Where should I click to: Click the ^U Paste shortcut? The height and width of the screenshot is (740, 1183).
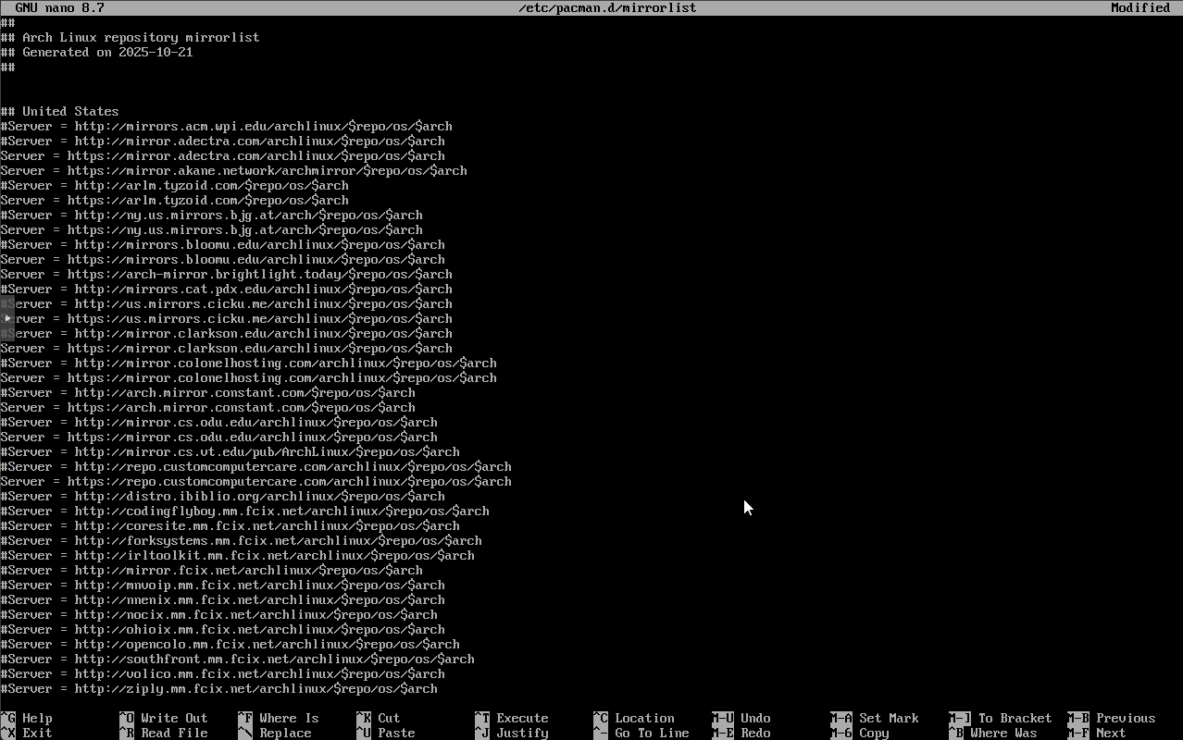coord(385,733)
